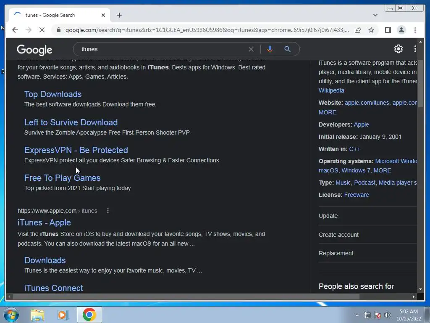Viewport: 430px width, 323px height.
Task: Open the iTunes Connect sitelink
Action: [53, 288]
